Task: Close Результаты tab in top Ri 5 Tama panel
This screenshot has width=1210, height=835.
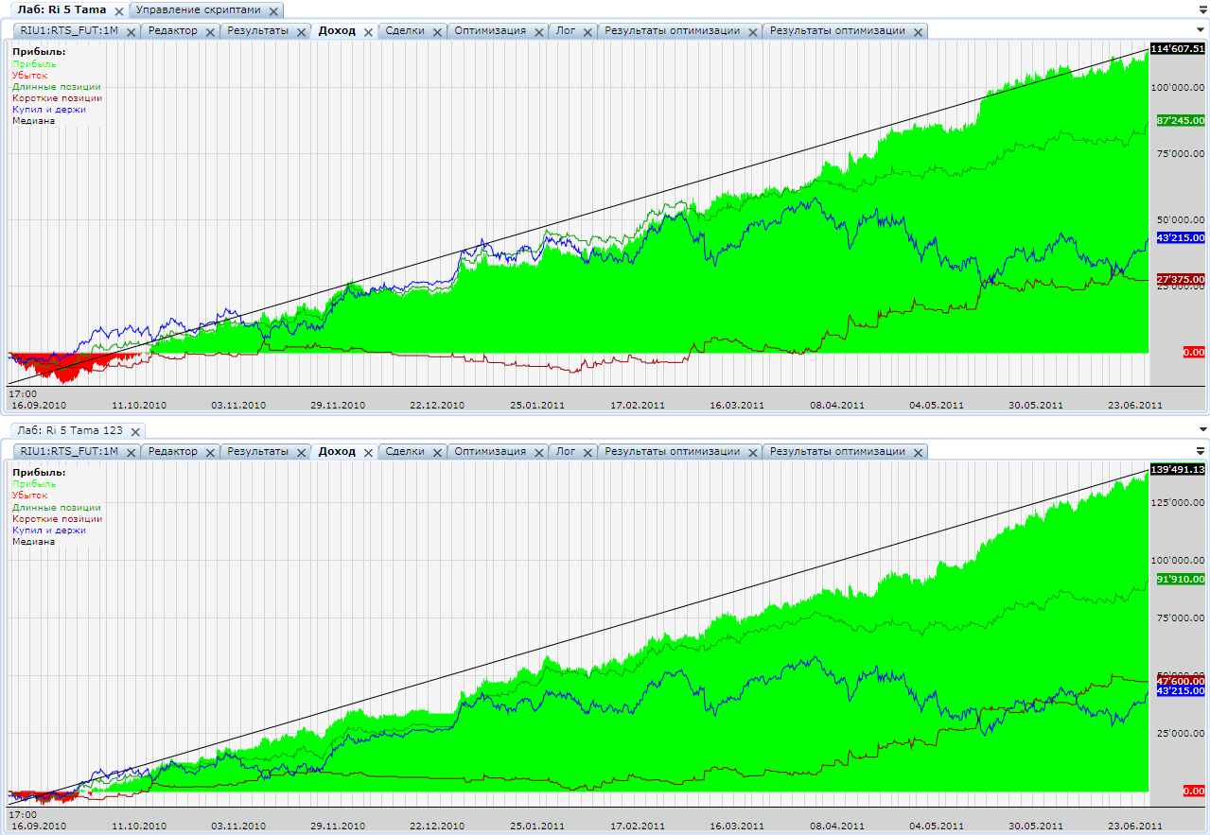Action: pyautogui.click(x=301, y=31)
